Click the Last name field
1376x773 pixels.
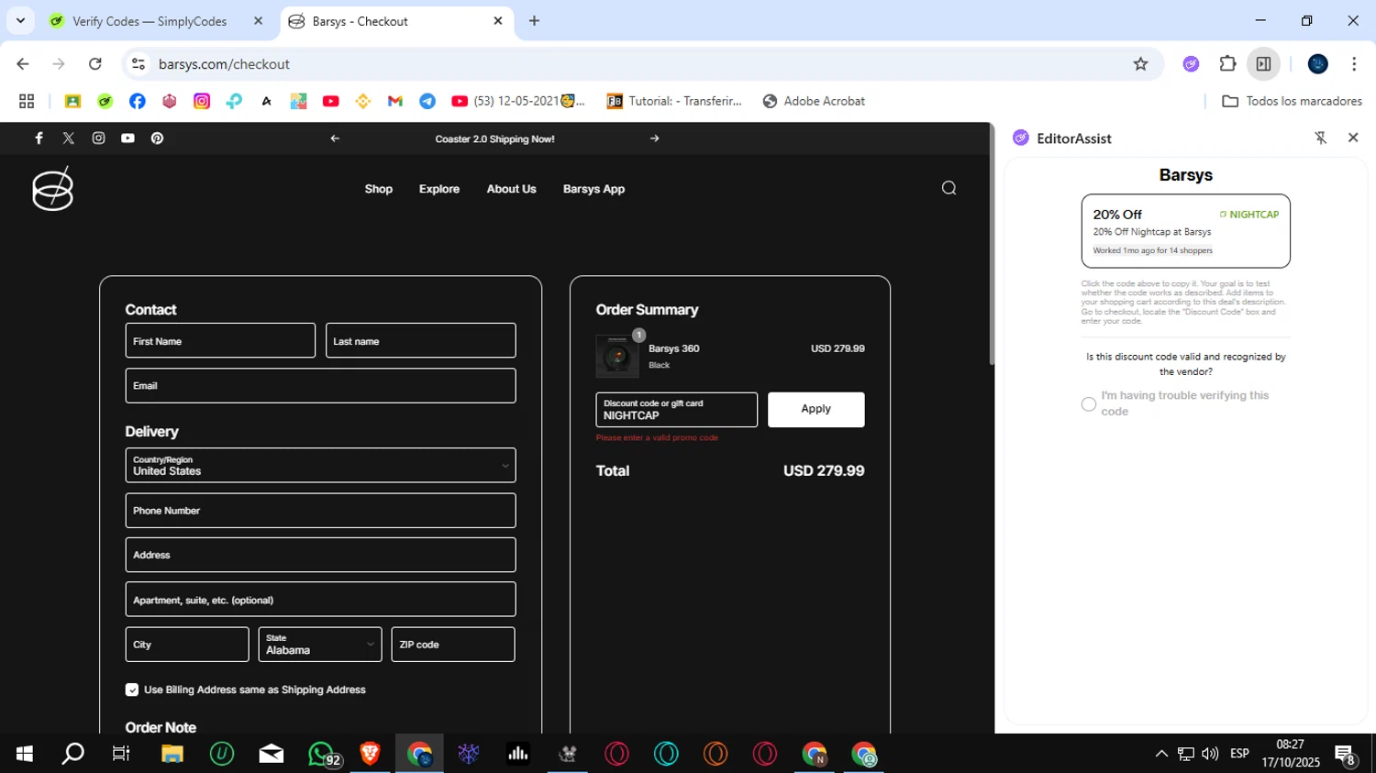coord(420,340)
